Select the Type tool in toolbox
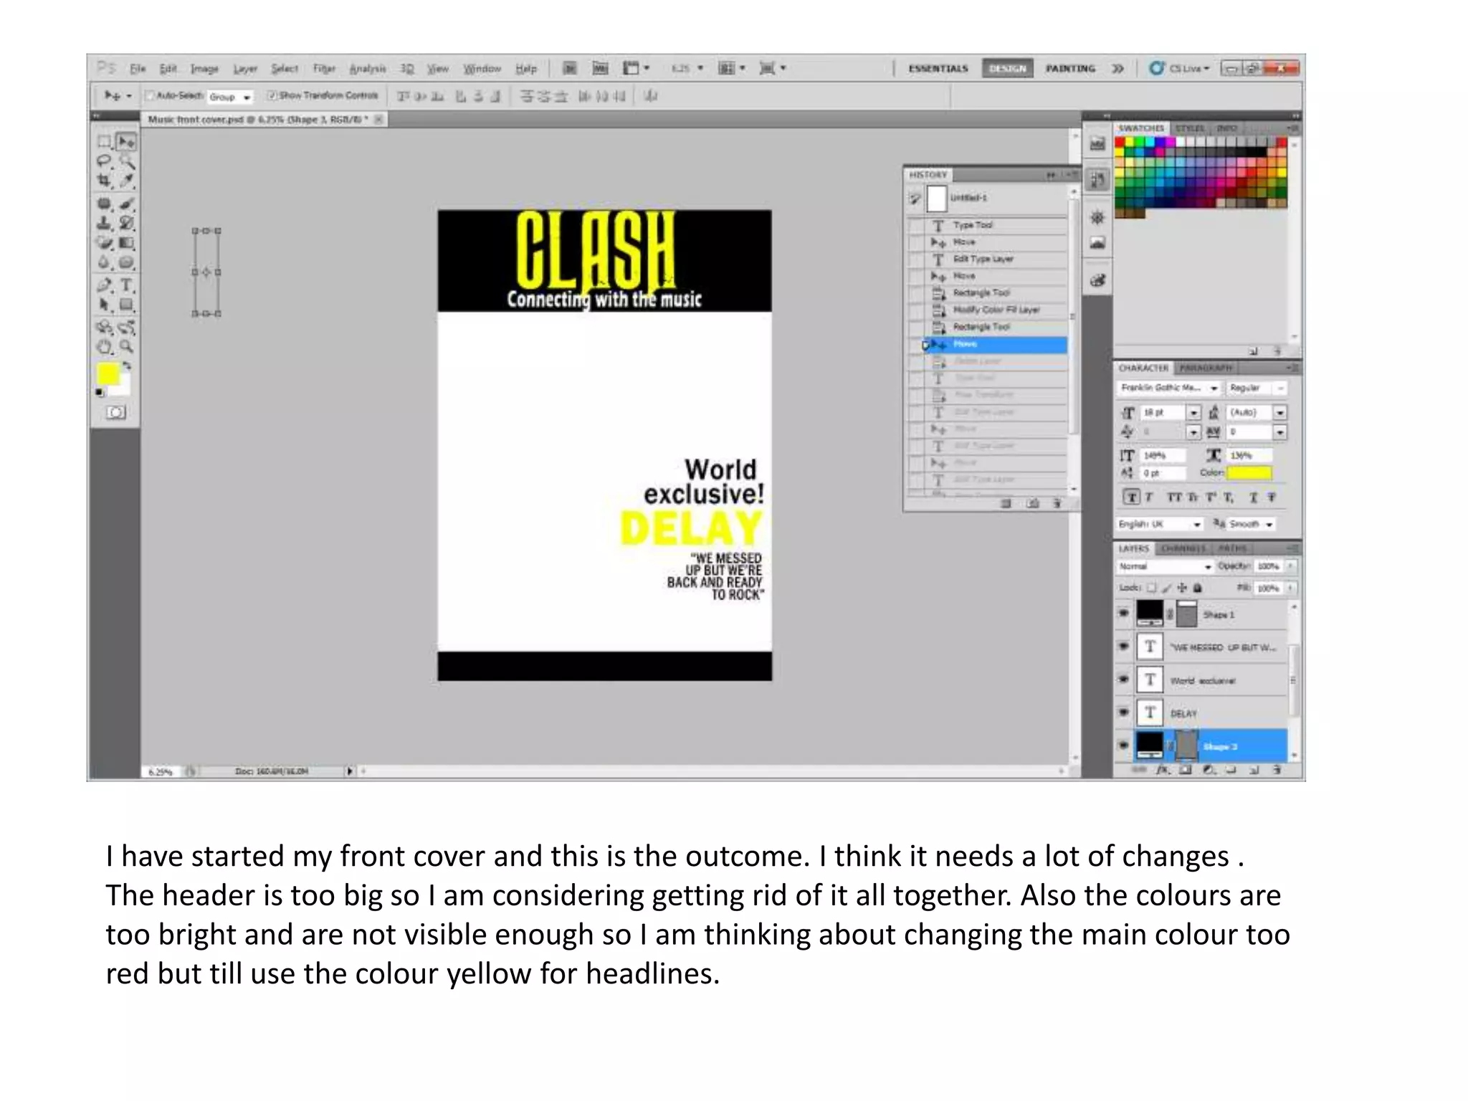Screen dimensions: 1468x1101 (x=127, y=285)
